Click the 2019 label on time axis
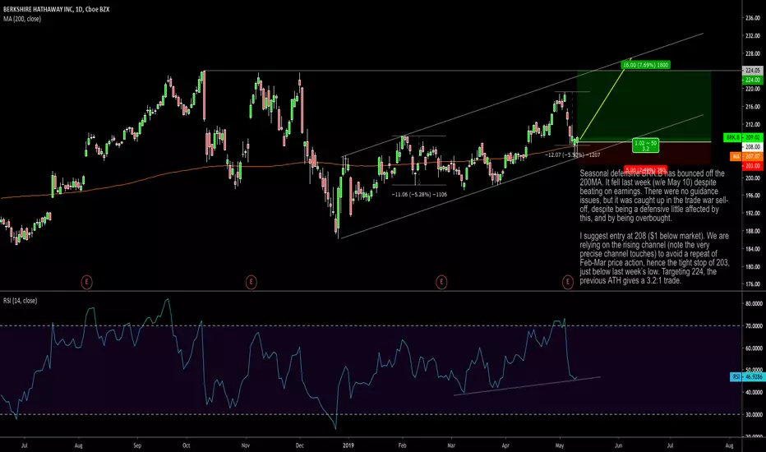Screen dimensions: 766x452 [x=348, y=445]
